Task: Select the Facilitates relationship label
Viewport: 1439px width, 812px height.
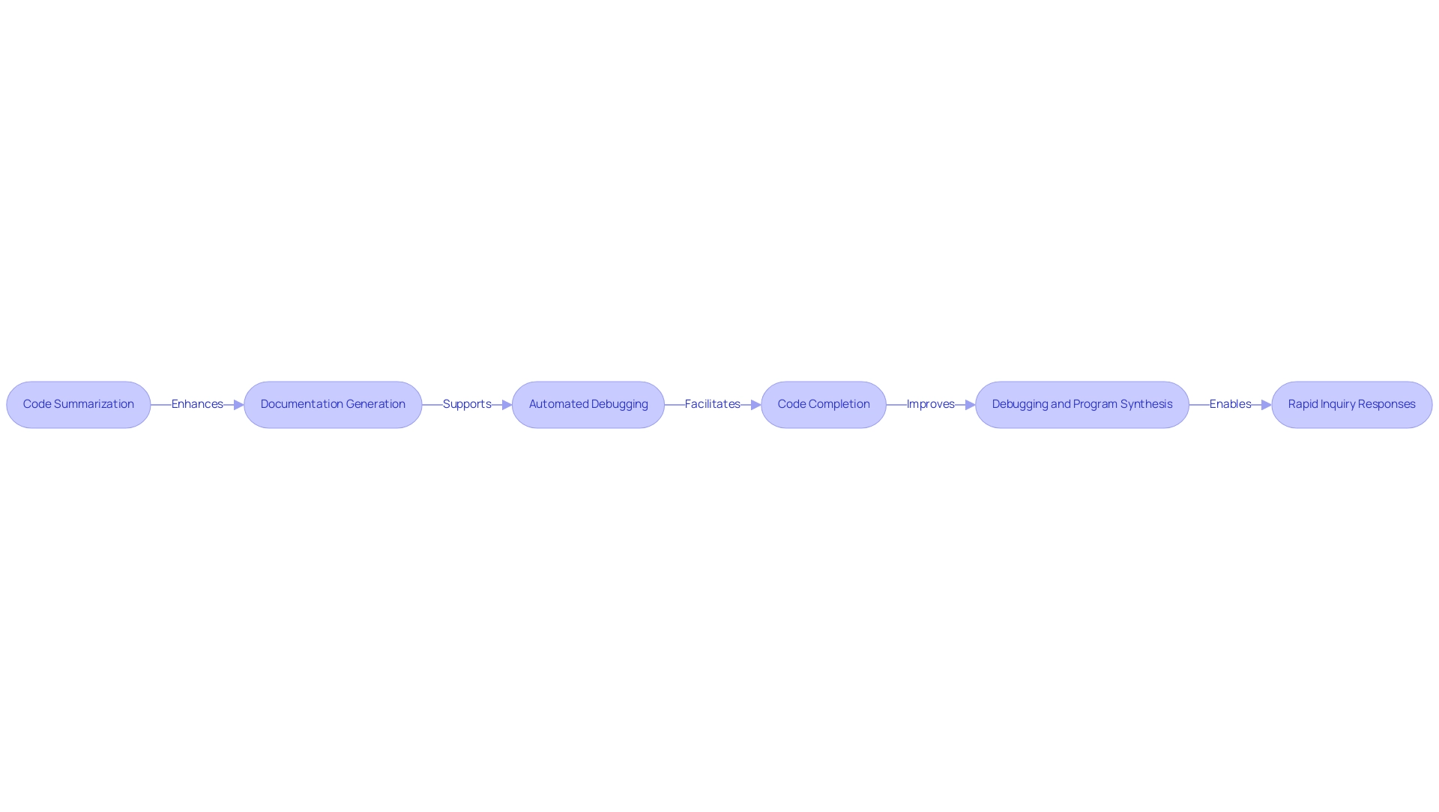Action: pyautogui.click(x=711, y=403)
